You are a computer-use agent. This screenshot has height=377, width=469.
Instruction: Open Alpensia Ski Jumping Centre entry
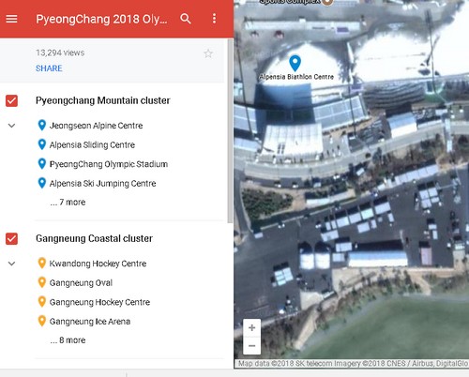click(x=102, y=184)
